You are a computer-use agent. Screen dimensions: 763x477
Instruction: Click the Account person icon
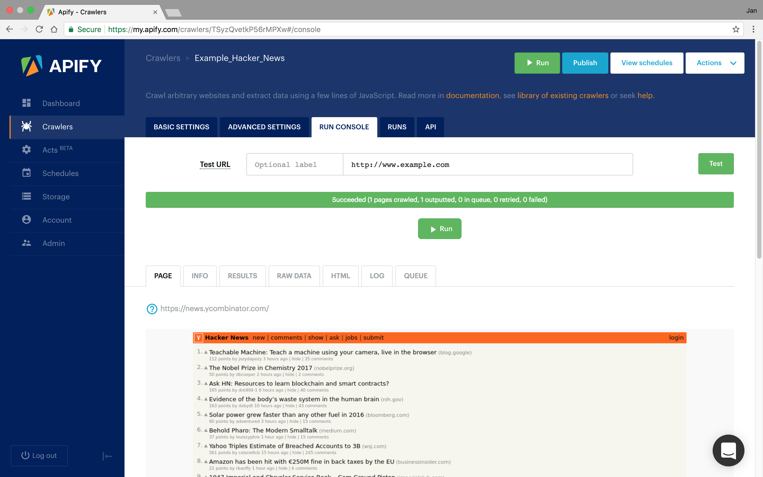coord(26,220)
